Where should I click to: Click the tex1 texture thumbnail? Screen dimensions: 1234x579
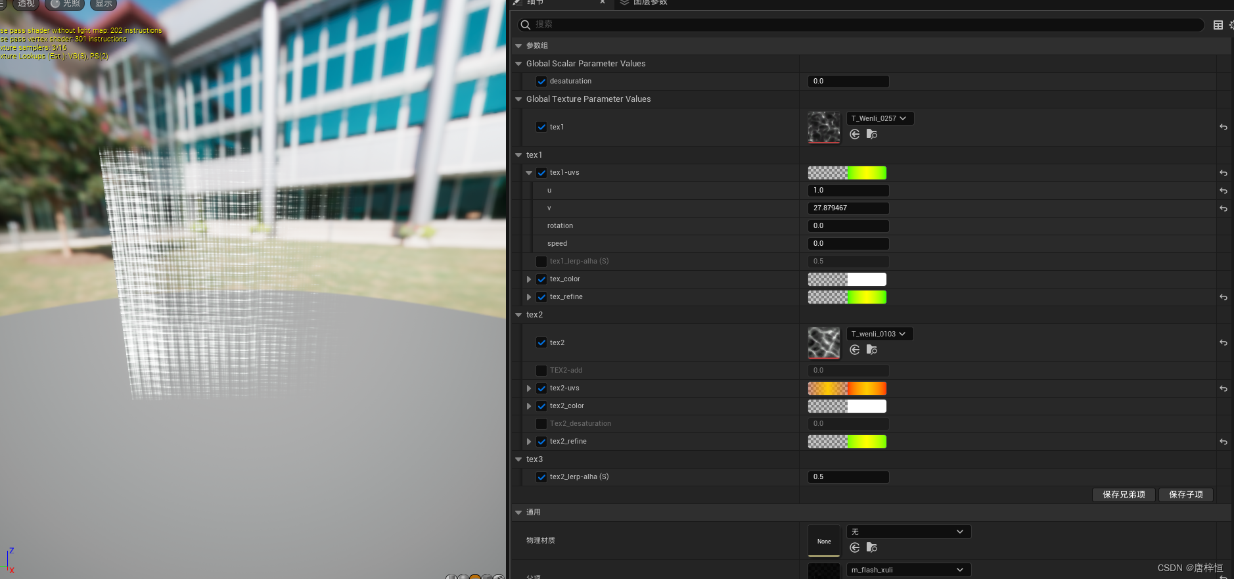(824, 127)
